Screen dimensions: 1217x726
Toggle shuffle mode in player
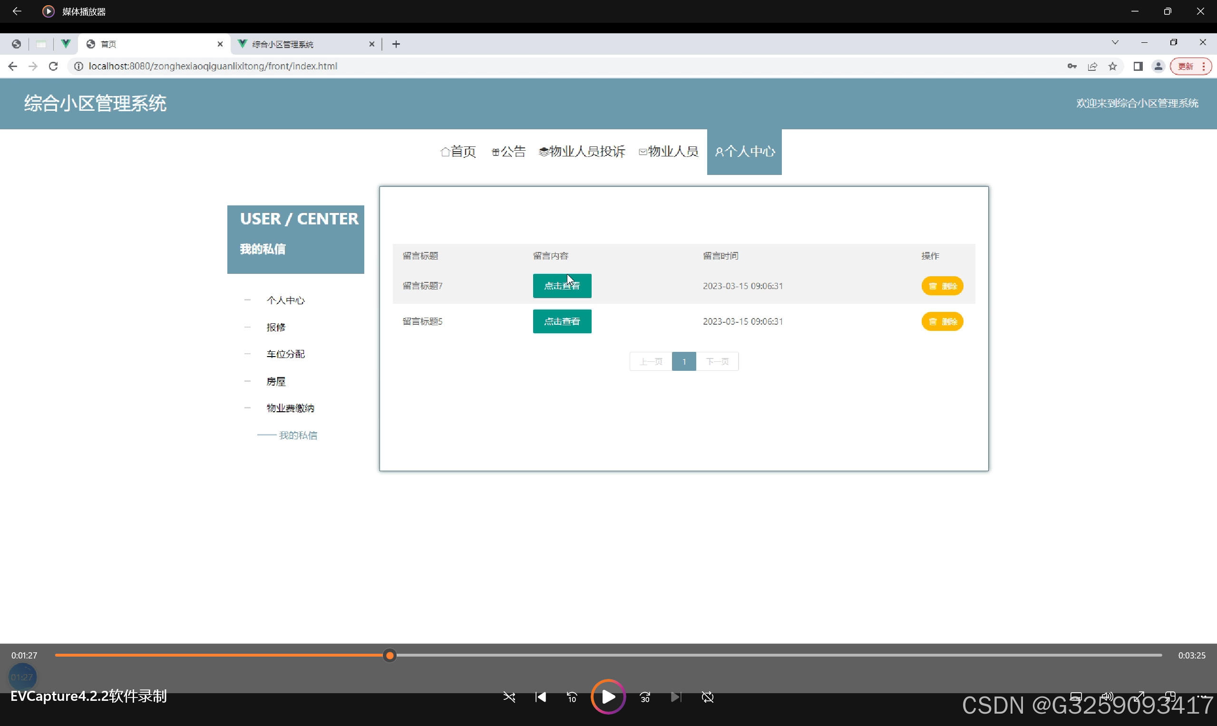(x=509, y=697)
